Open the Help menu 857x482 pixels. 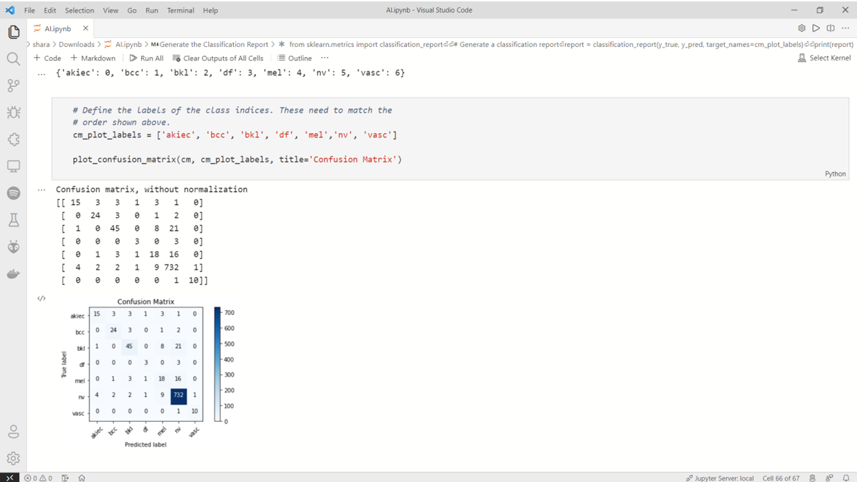click(210, 10)
